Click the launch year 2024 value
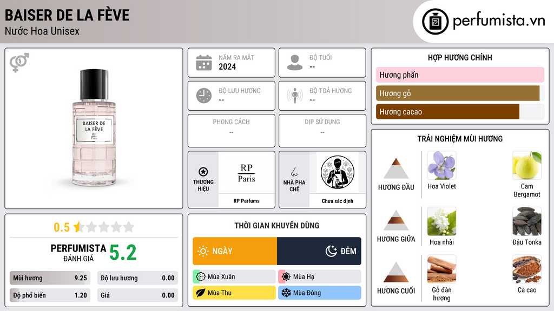 tap(227, 66)
